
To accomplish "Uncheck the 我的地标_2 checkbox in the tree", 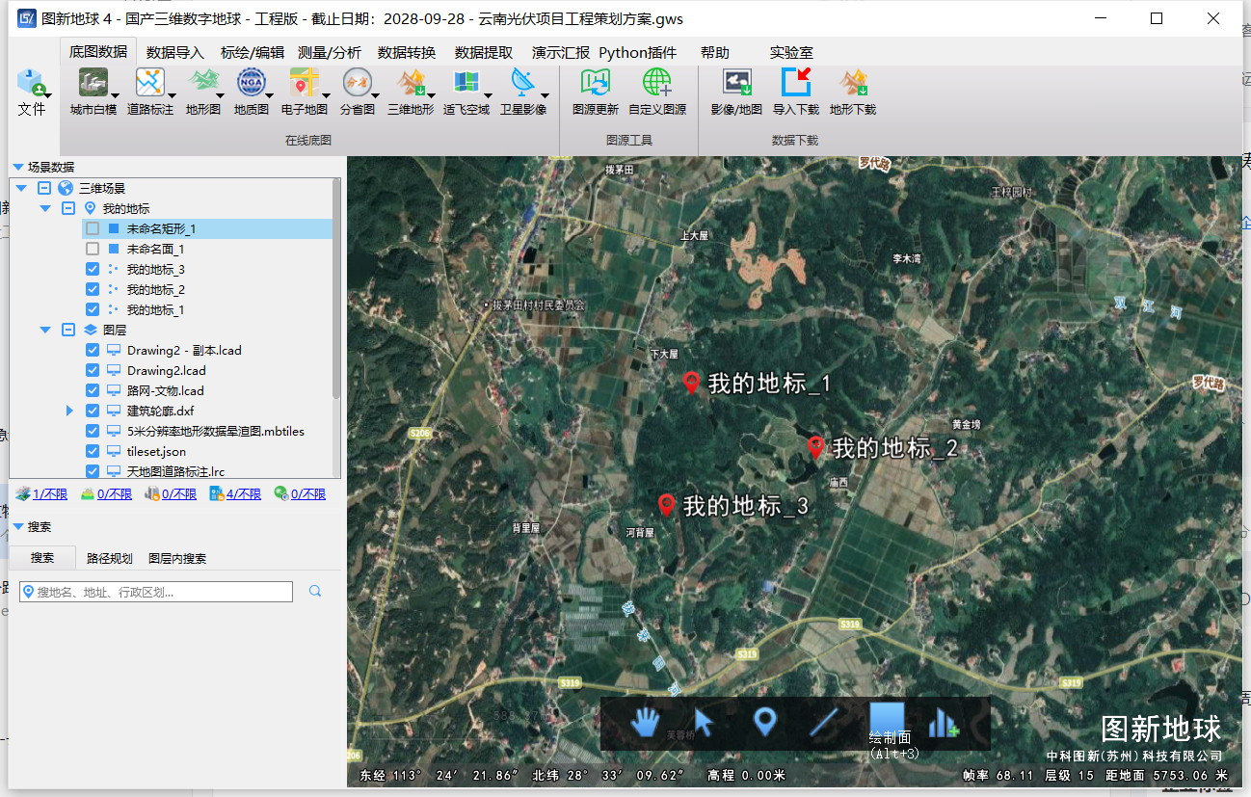I will [93, 289].
